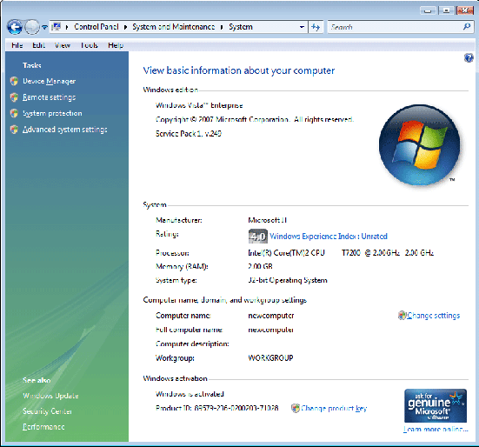Open System protection task link

pyautogui.click(x=52, y=113)
